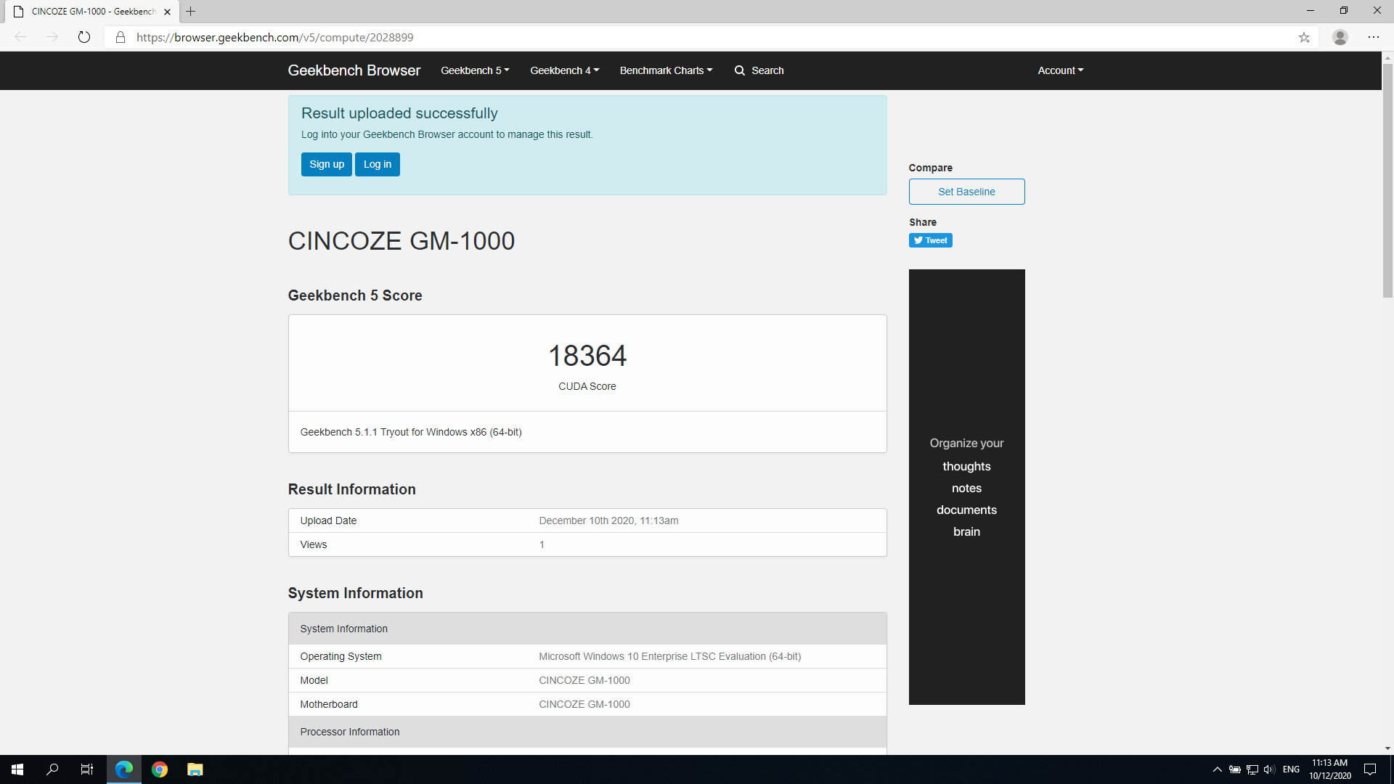Open volume control tray icon
Viewport: 1394px width, 784px height.
pyautogui.click(x=1269, y=769)
